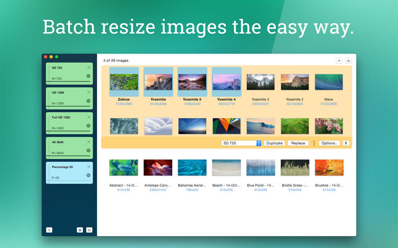Viewport: 398px width, 248px height.
Task: Remove the HD 1280 preset with its X
Action: tap(89, 92)
